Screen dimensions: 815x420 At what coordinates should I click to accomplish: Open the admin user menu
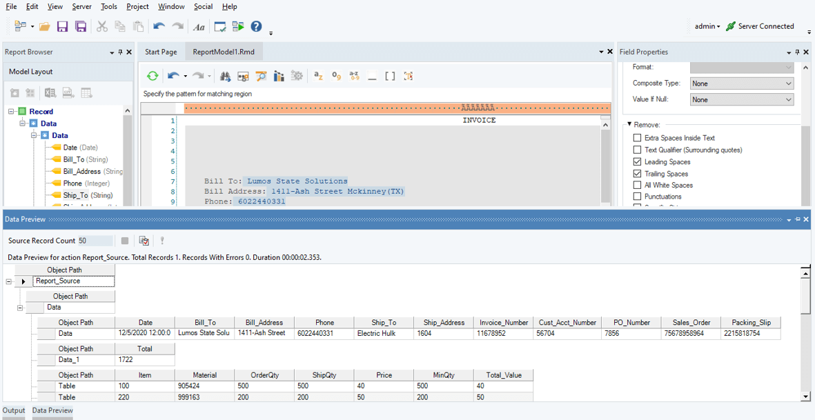tap(707, 26)
